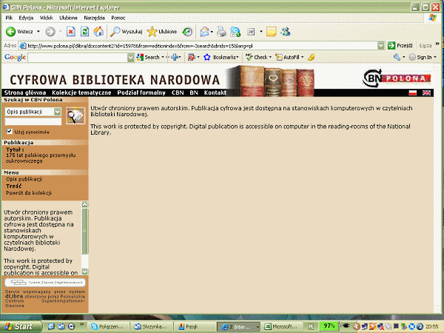Expand Sign In dropdown
The width and height of the screenshot is (444, 333).
tap(435, 57)
